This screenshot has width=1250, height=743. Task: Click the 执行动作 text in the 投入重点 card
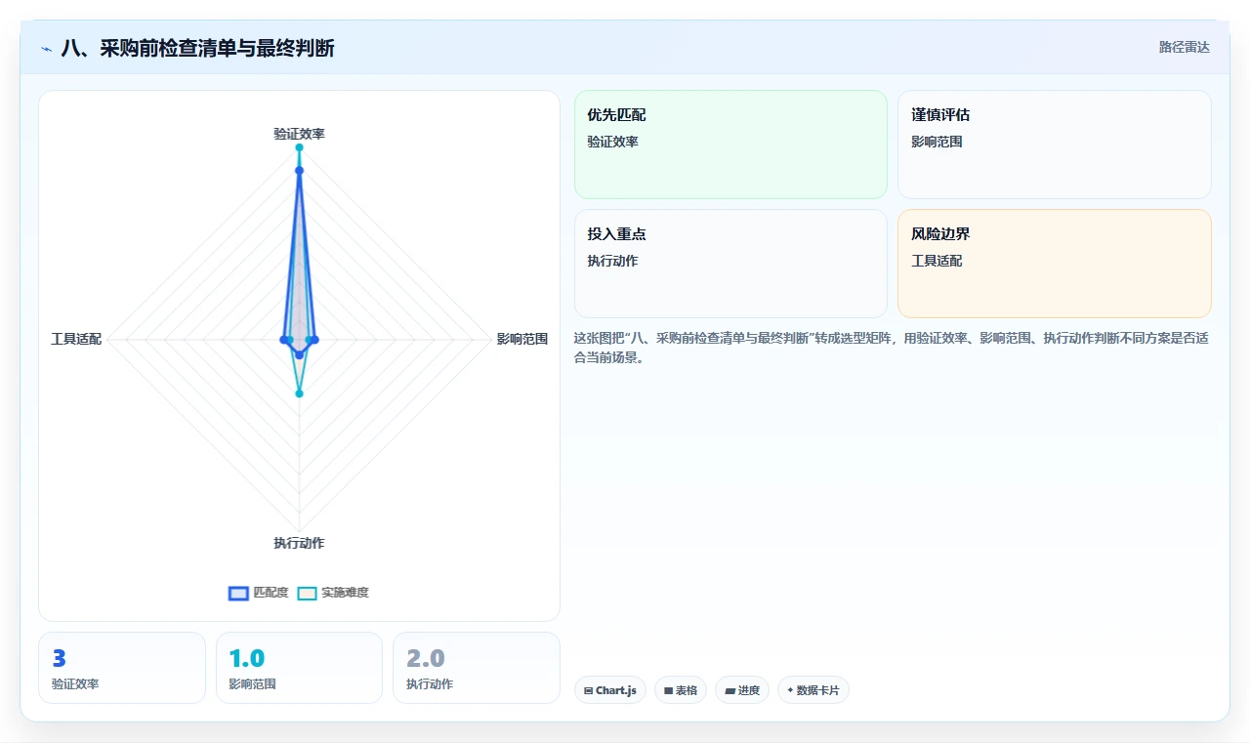tap(612, 261)
